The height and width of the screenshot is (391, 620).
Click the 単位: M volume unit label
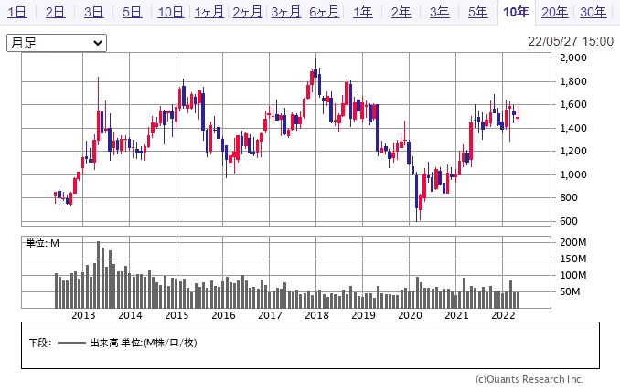click(43, 243)
